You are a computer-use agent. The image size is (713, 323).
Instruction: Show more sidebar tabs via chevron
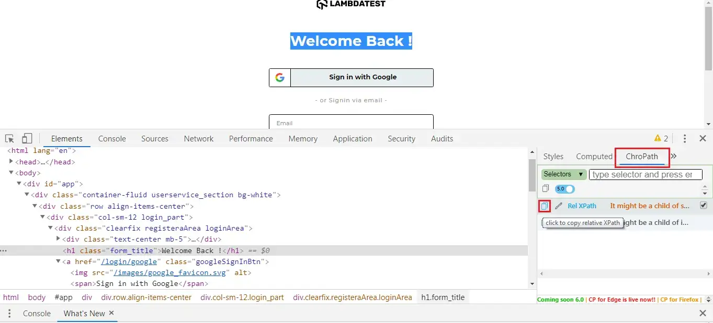674,157
